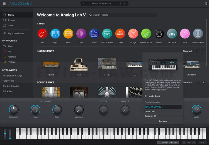Image resolution: width=209 pixels, height=145 pixels.
Task: Select the Bass type icon
Action: (42, 34)
